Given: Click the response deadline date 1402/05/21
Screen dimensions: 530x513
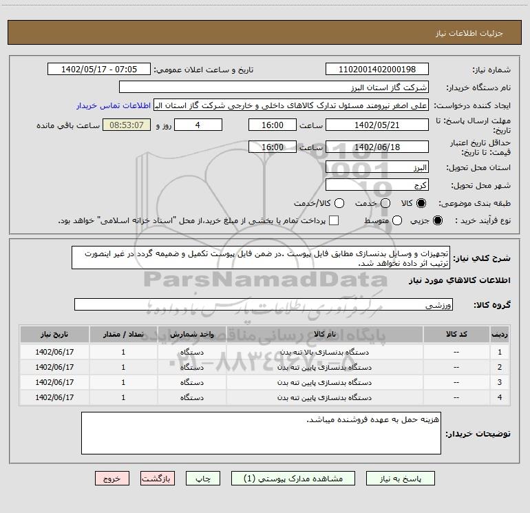Looking at the screenshot, I should [x=377, y=125].
